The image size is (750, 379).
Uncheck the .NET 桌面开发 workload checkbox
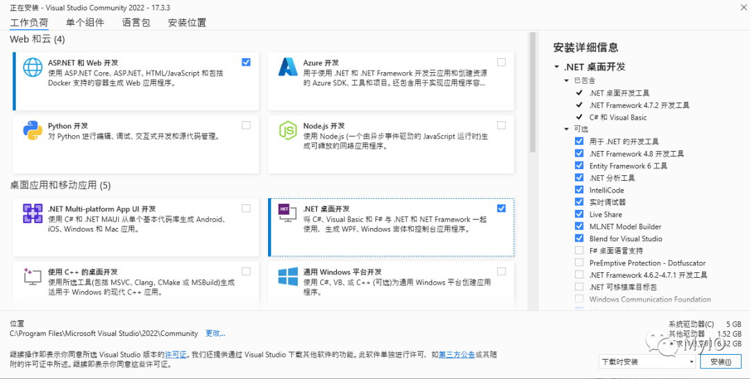coord(501,208)
